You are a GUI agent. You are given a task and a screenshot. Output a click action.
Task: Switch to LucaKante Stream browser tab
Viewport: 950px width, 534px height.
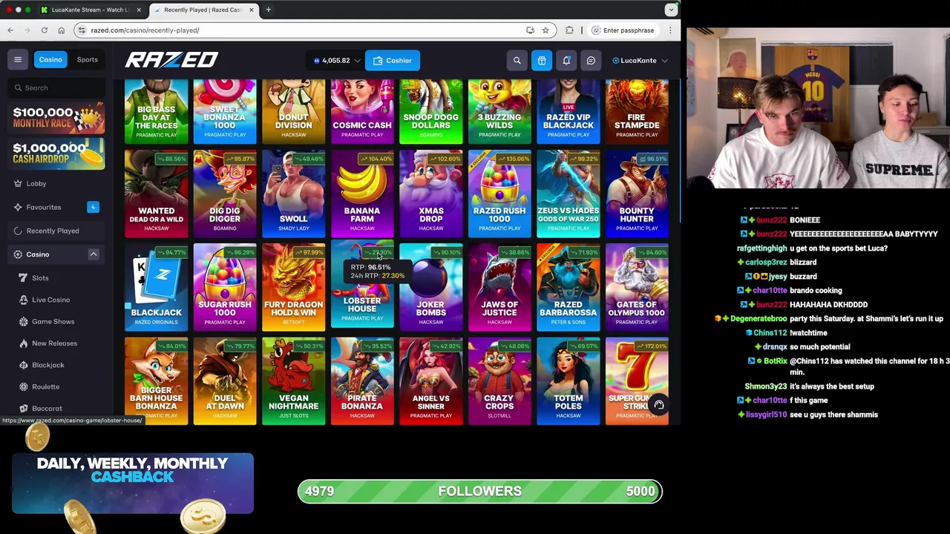(92, 10)
